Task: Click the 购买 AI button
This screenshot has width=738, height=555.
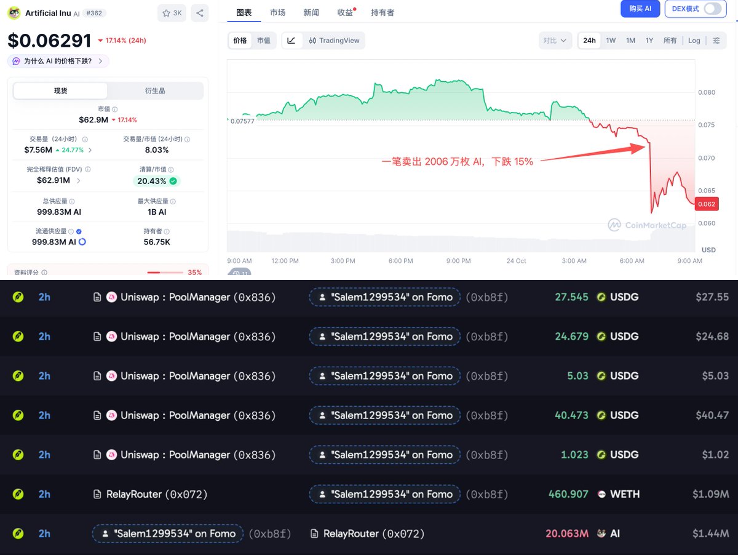Action: coord(640,9)
